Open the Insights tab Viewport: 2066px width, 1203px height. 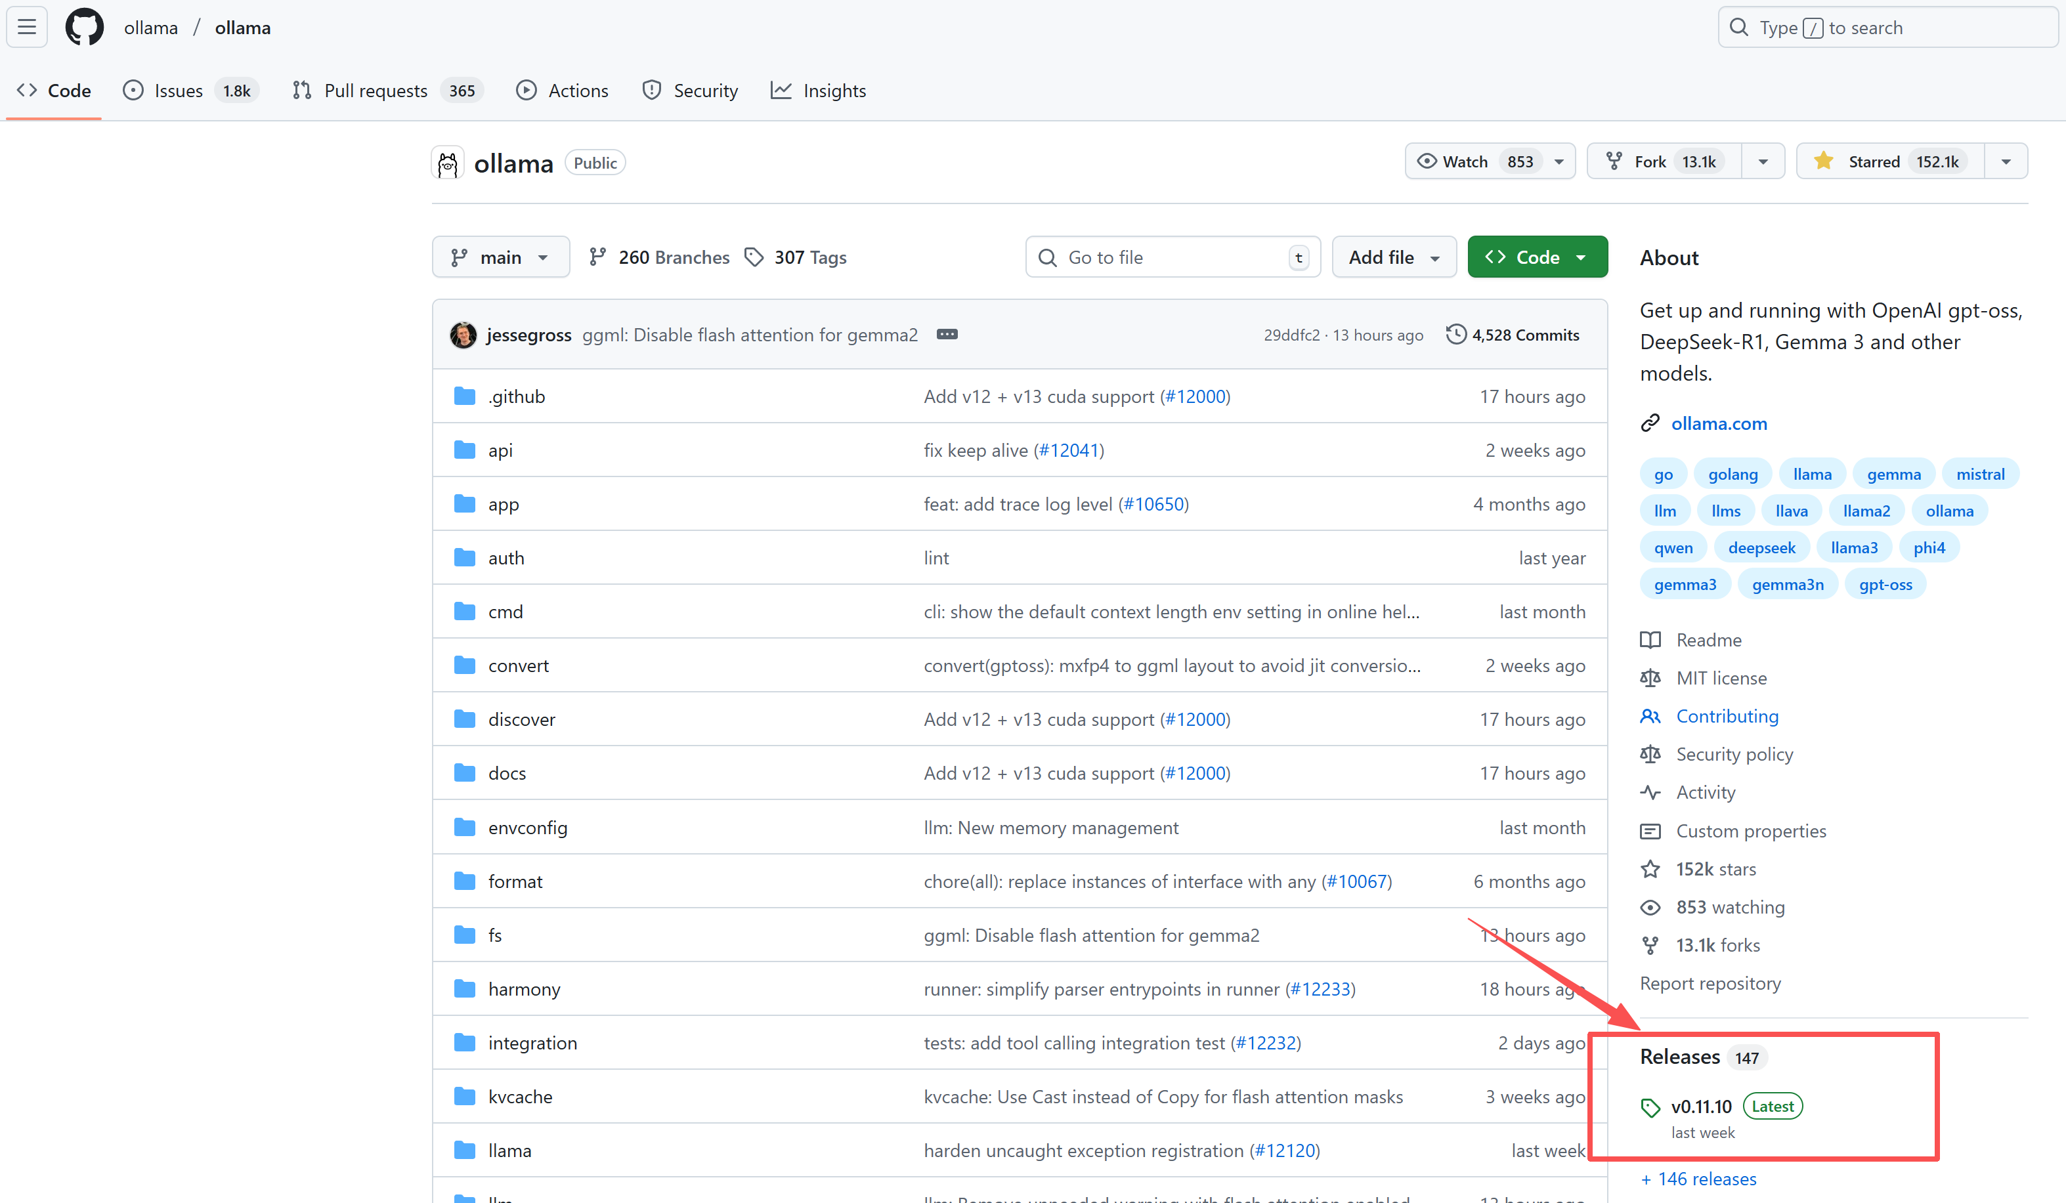818,90
